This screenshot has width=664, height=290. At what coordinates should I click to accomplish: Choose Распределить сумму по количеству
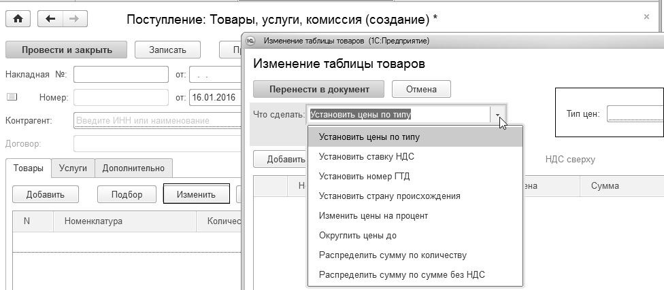click(x=393, y=255)
